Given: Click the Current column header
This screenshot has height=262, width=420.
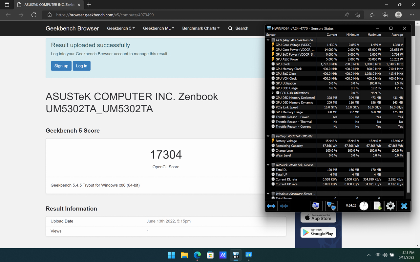Looking at the screenshot, I should tap(327, 35).
